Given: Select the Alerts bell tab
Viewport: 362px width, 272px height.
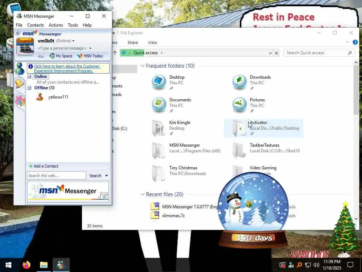Looking at the screenshot, I should [20, 84].
